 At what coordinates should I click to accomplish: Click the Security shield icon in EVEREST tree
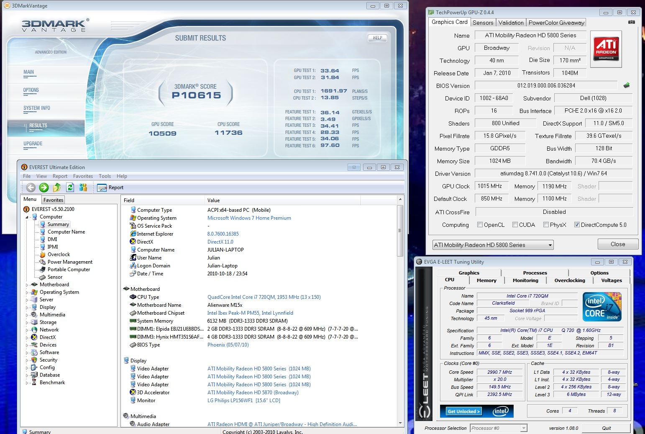point(34,360)
